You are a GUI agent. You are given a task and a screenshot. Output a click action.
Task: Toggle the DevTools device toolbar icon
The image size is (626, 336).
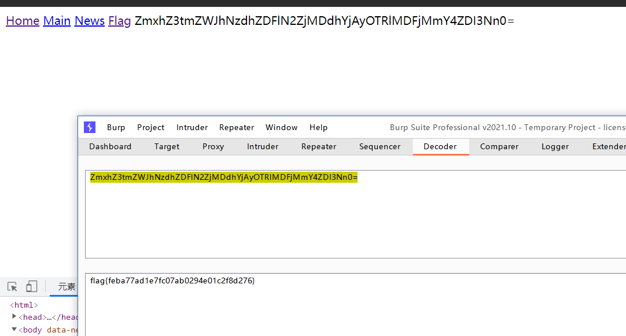click(x=32, y=286)
